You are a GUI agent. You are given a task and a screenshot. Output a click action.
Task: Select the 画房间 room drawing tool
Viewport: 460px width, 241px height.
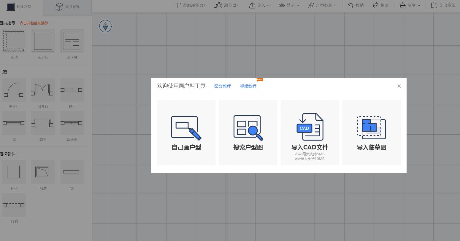tap(43, 41)
